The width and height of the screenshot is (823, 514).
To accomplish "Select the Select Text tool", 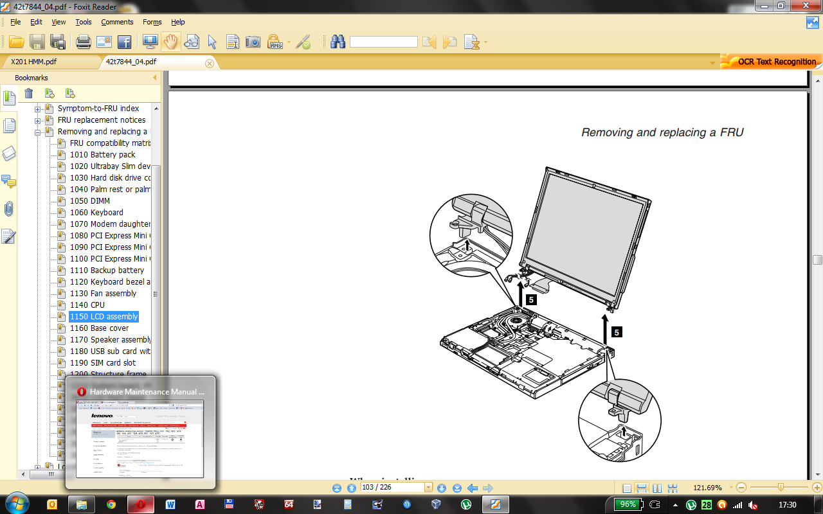I will coord(233,42).
